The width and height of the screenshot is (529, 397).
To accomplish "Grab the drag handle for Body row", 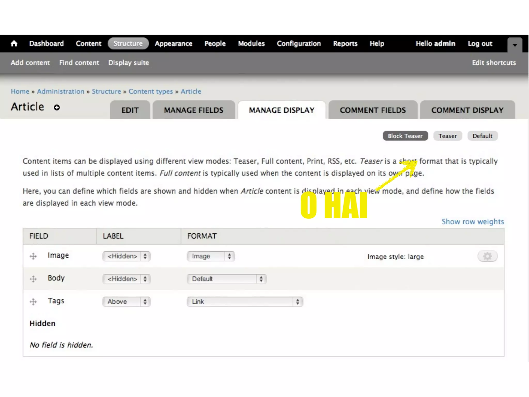I will tap(33, 279).
